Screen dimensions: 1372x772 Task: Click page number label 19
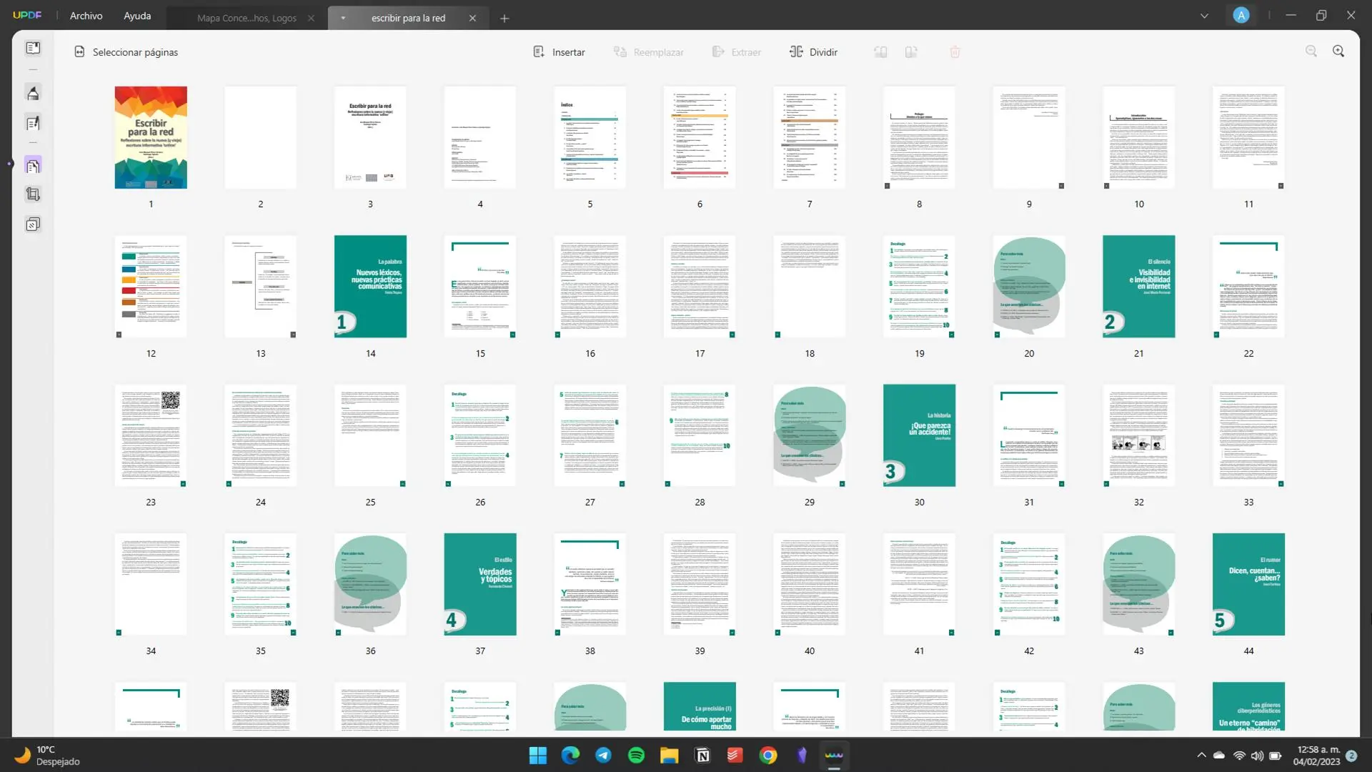(919, 353)
